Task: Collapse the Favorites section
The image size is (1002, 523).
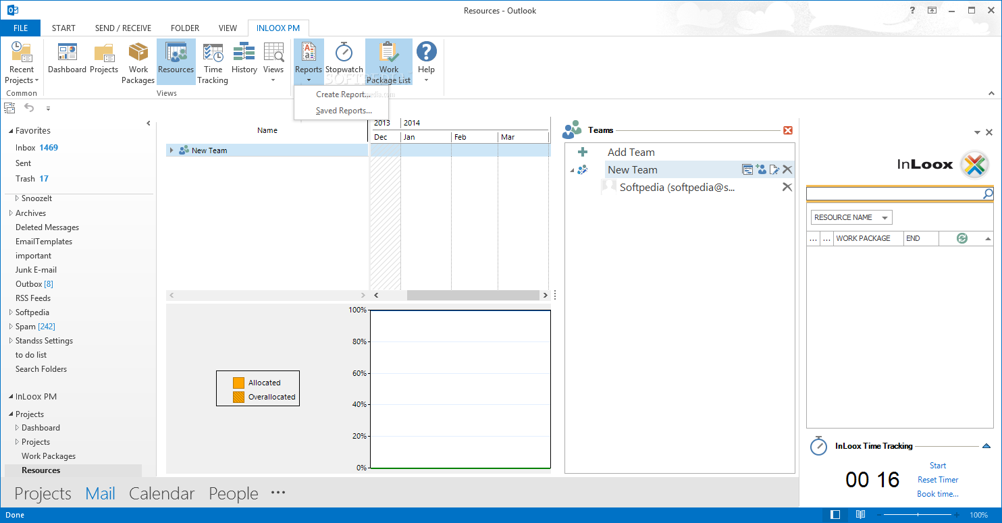Action: [11, 131]
